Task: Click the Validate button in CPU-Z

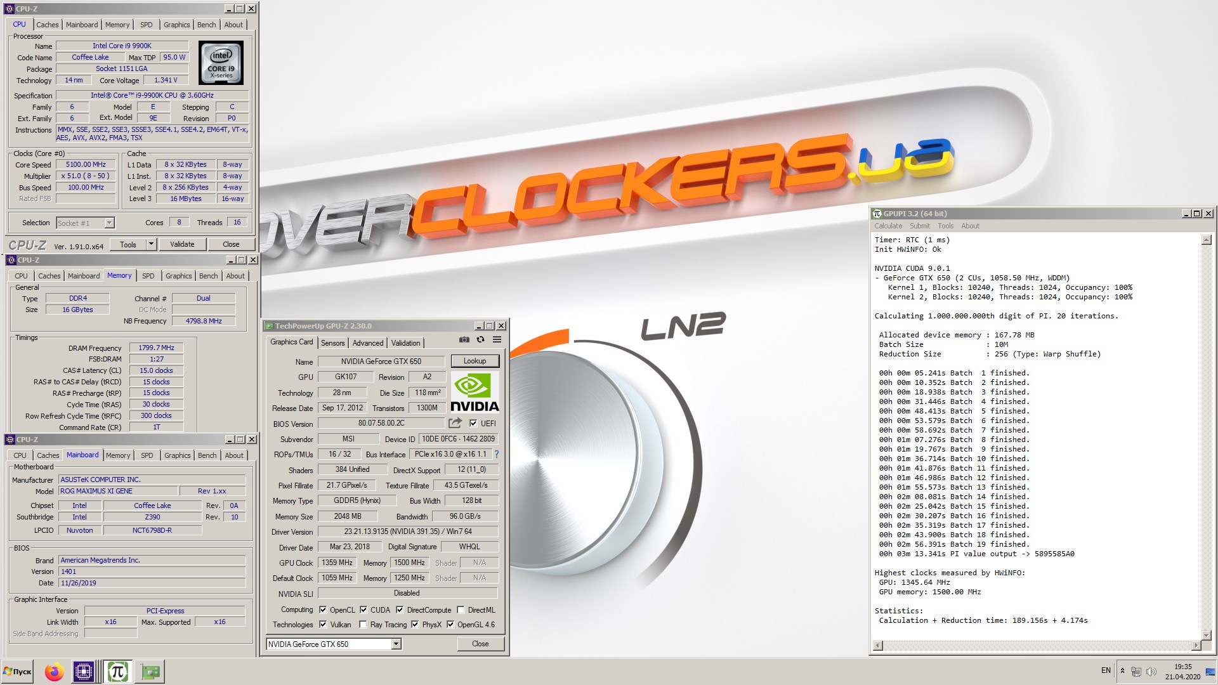Action: click(182, 244)
